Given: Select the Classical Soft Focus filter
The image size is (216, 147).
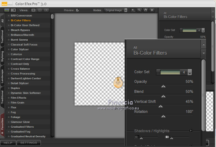Looking at the screenshot, I should click(x=24, y=45).
